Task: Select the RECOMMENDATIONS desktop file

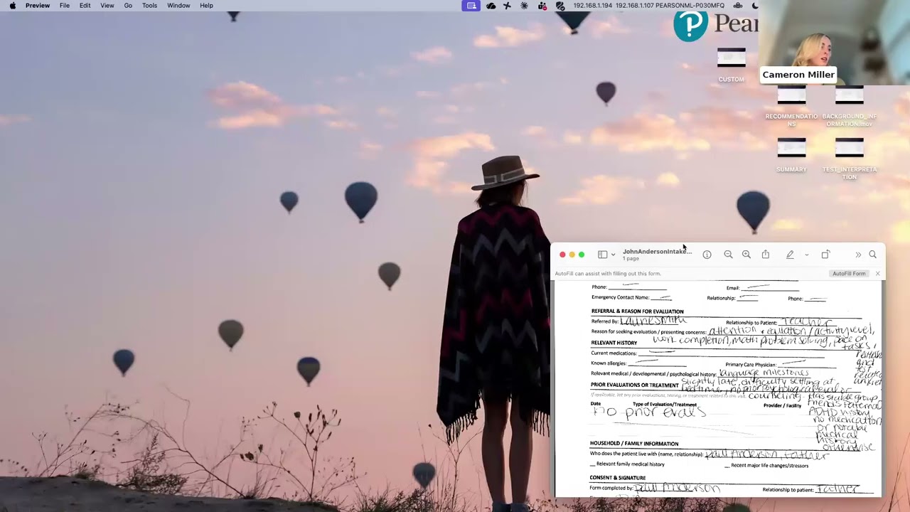Action: 791,107
